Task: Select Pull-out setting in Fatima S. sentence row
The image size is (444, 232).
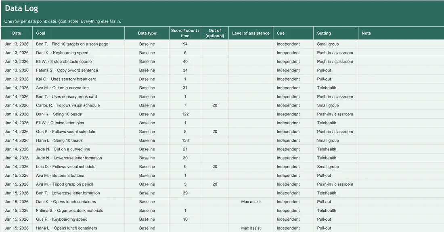Action: [336, 70]
